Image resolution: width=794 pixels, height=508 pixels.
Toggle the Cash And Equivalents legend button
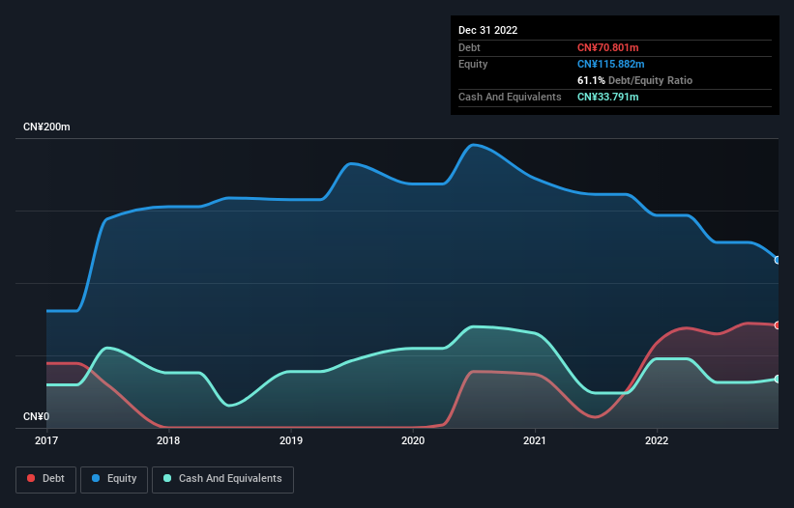pos(222,479)
